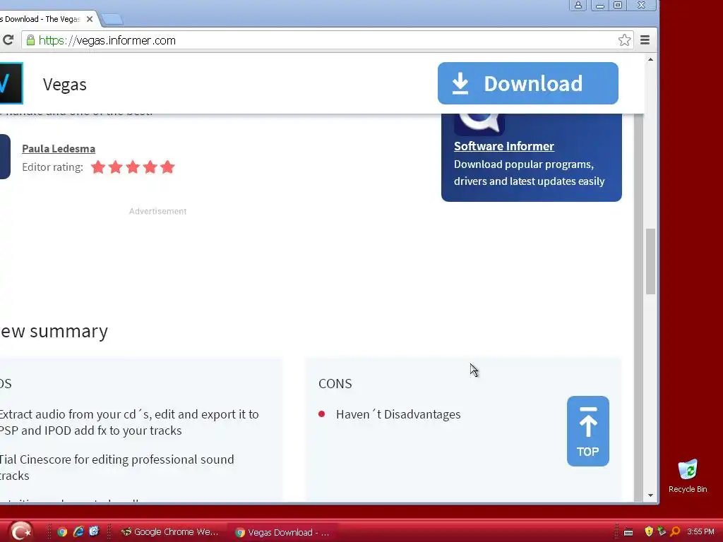Click the yellow security shield tray icon
The width and height of the screenshot is (723, 542).
click(649, 531)
